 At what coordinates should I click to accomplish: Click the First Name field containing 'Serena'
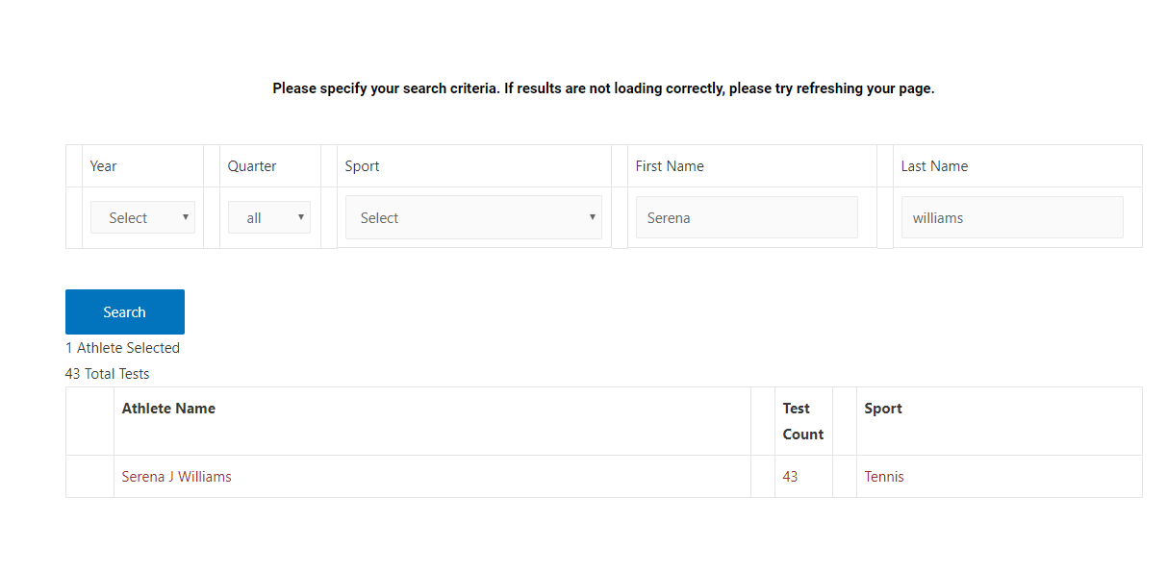pyautogui.click(x=746, y=217)
